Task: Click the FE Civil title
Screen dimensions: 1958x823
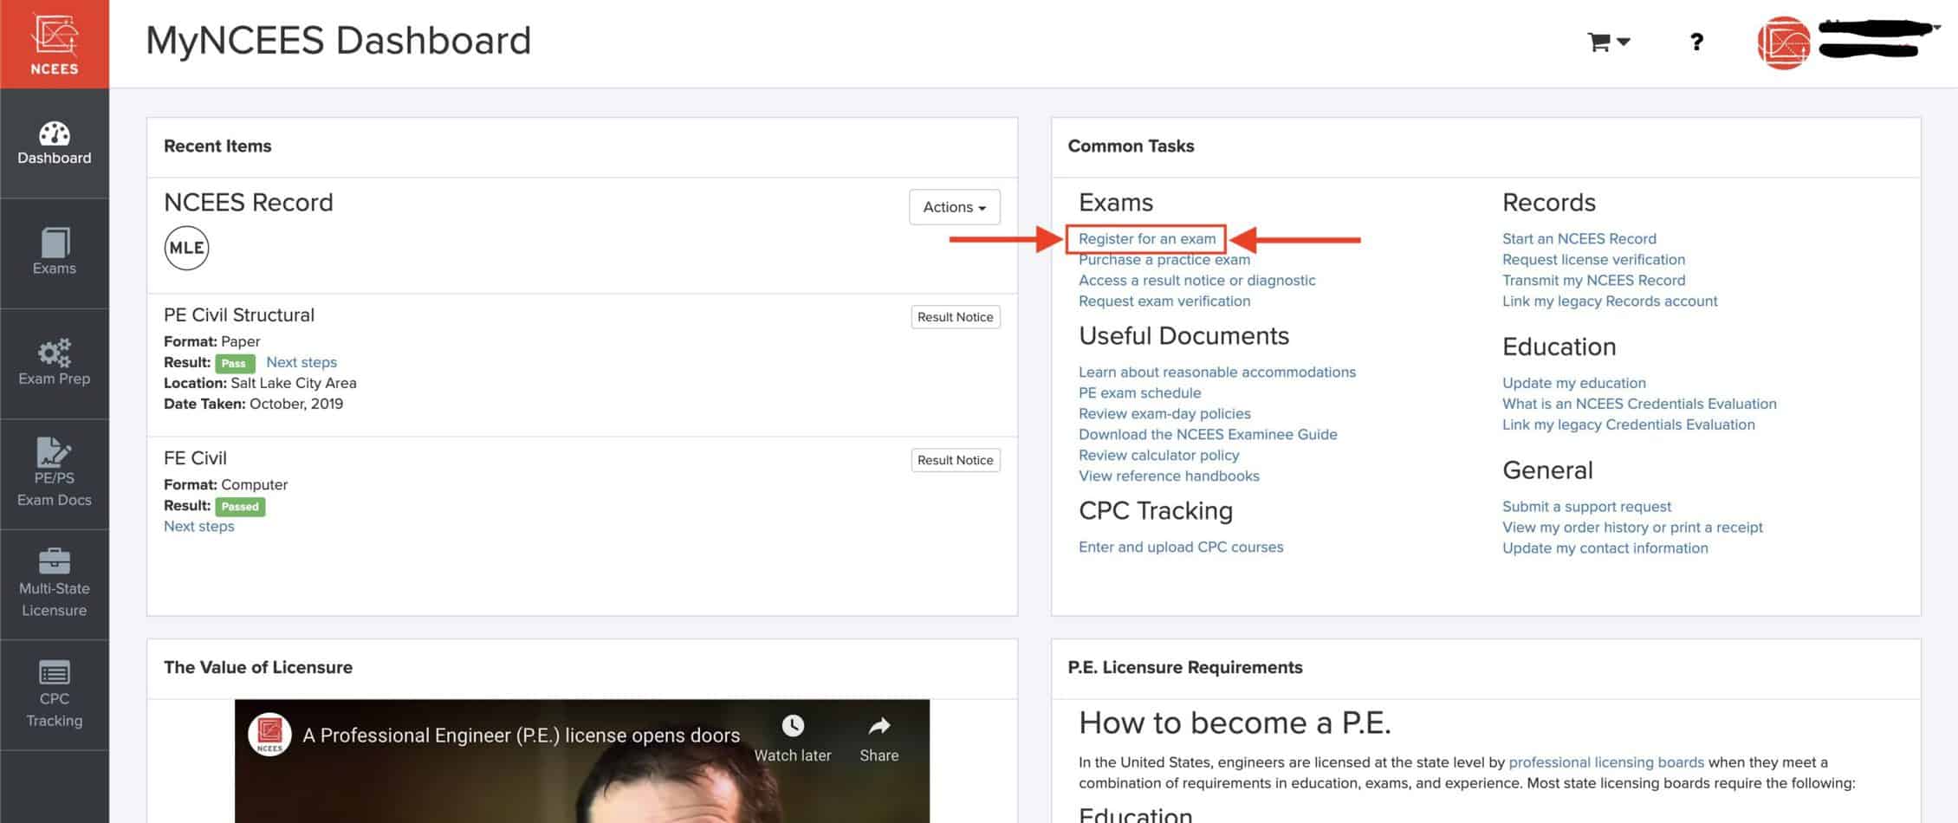Action: coord(195,458)
